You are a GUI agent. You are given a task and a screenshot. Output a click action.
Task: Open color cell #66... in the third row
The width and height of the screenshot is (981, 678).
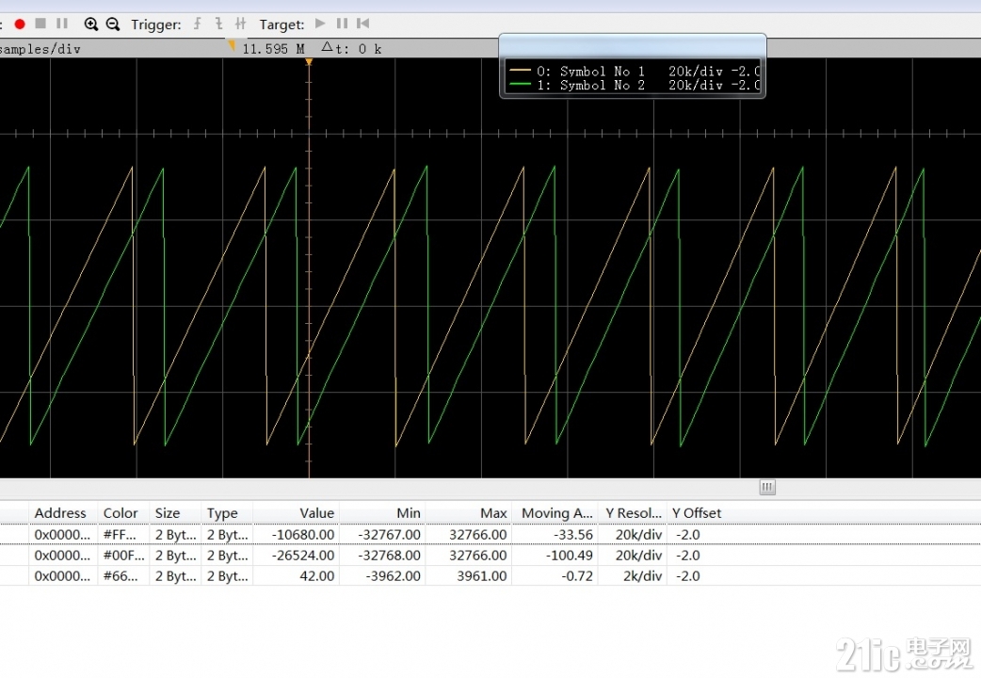pos(123,576)
